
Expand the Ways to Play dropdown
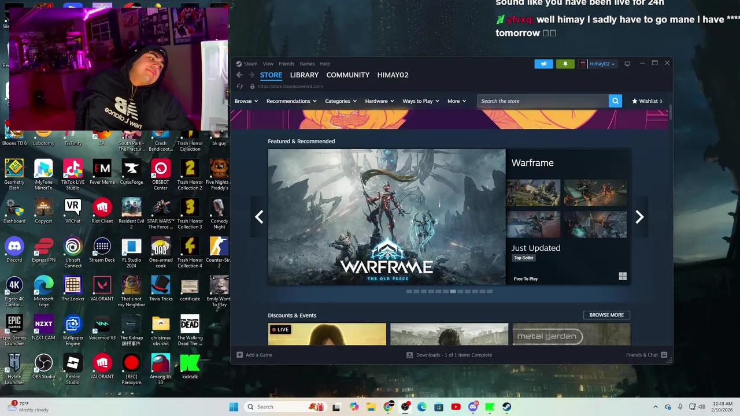coord(421,101)
